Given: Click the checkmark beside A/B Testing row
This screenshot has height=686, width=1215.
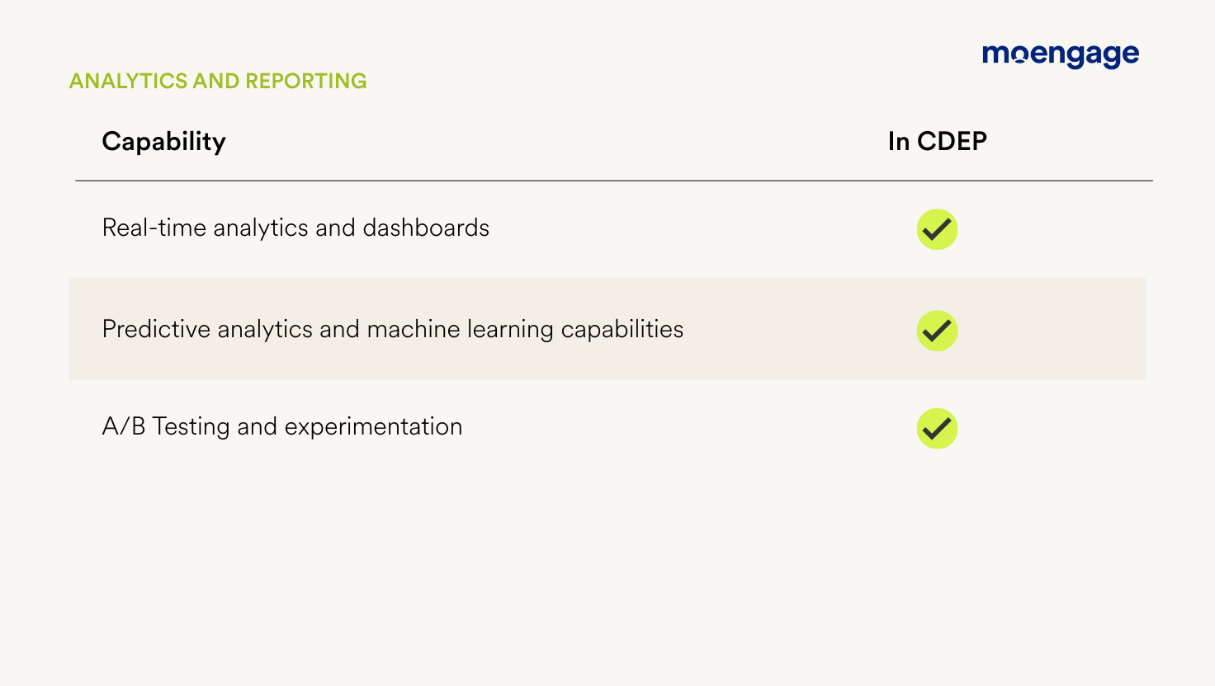Looking at the screenshot, I should pos(937,429).
